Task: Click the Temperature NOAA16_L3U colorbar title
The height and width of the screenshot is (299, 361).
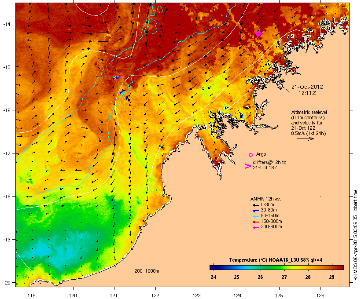Action: [276, 260]
